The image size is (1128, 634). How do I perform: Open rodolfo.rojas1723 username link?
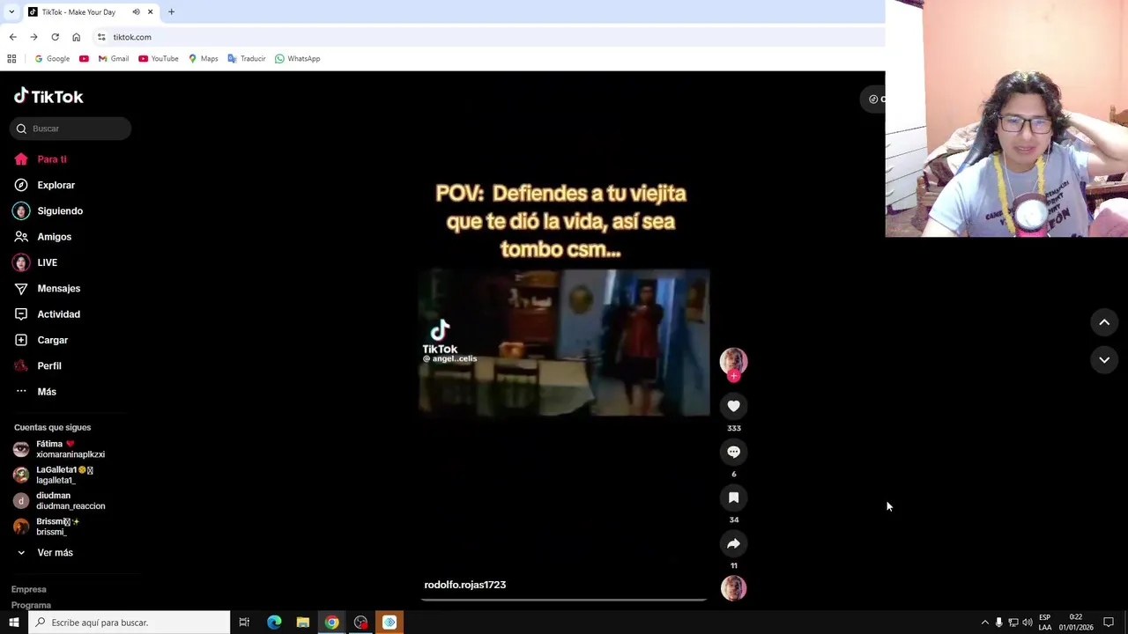464,585
